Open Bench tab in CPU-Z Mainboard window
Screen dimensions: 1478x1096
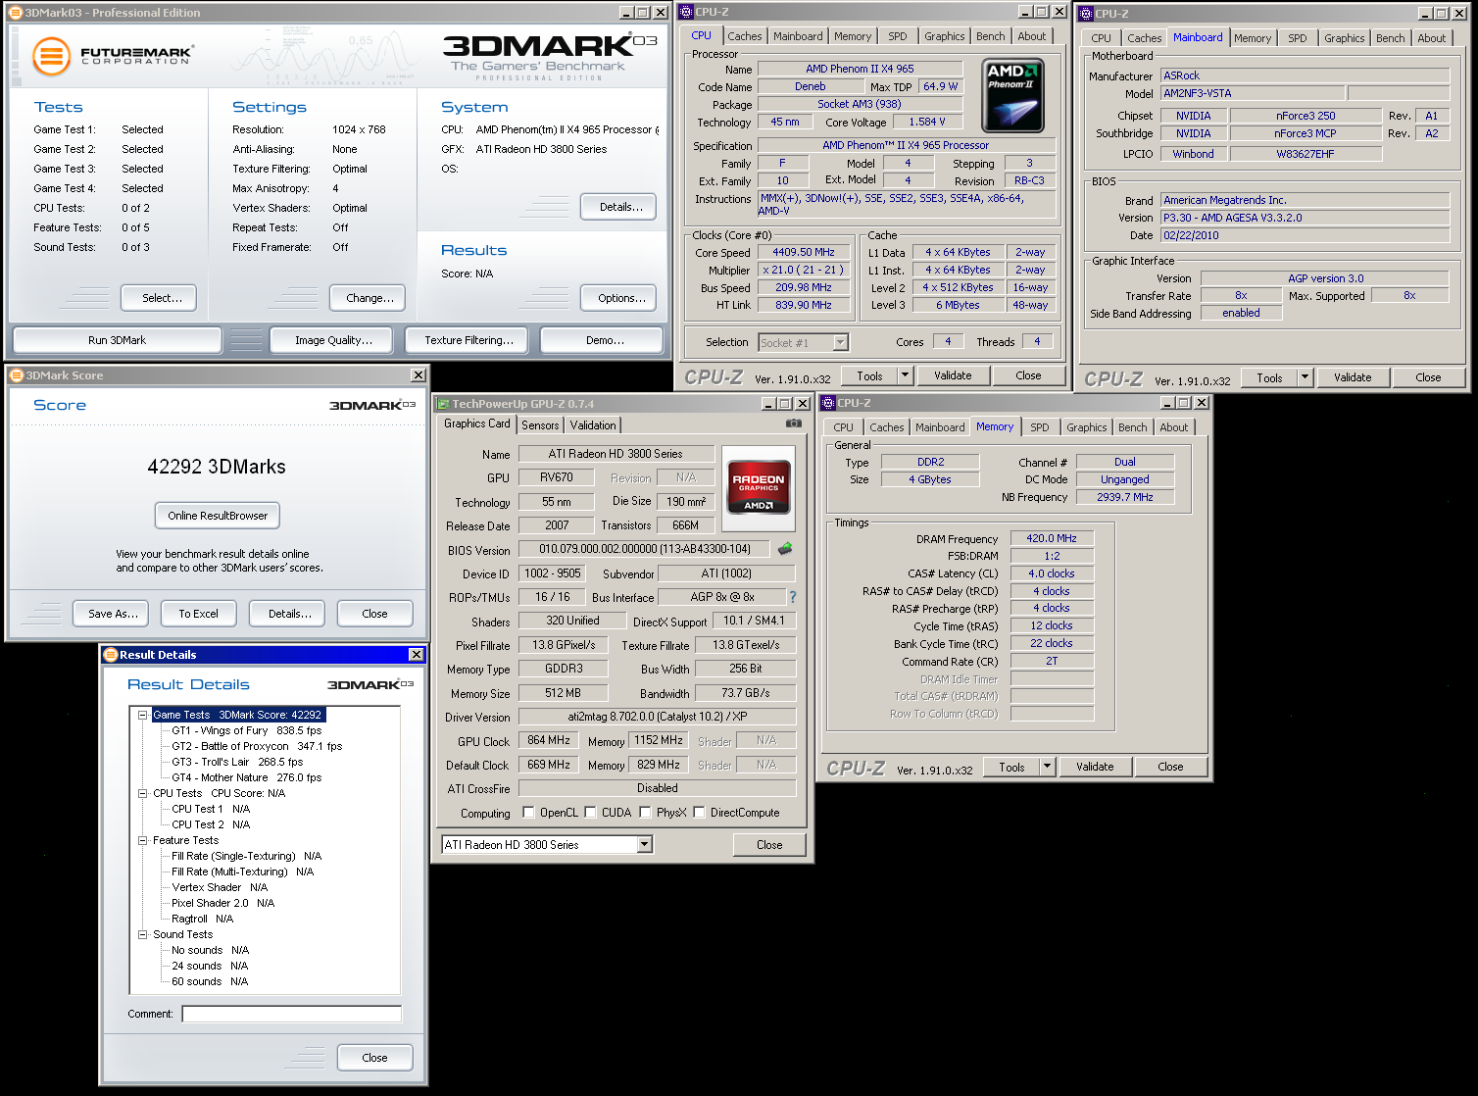point(1390,38)
